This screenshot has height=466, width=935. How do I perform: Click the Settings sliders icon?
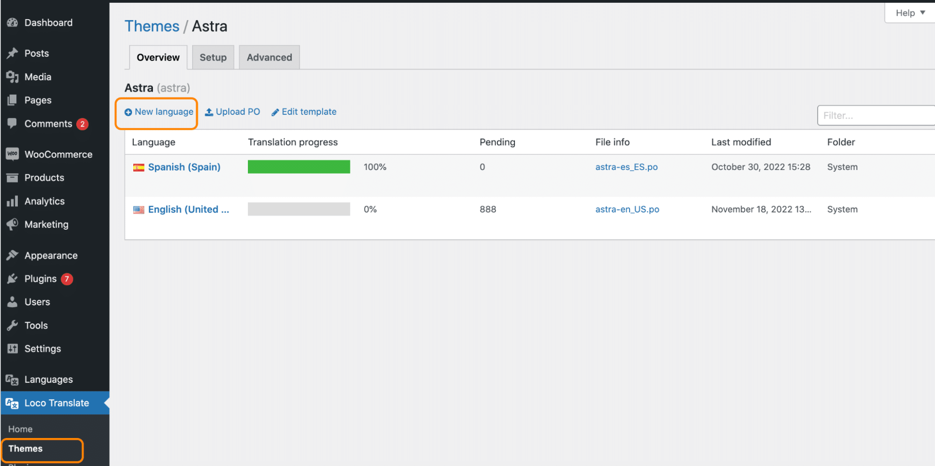tap(13, 348)
